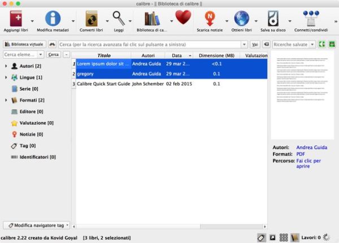Click Scarica notizie icon

tap(210, 19)
